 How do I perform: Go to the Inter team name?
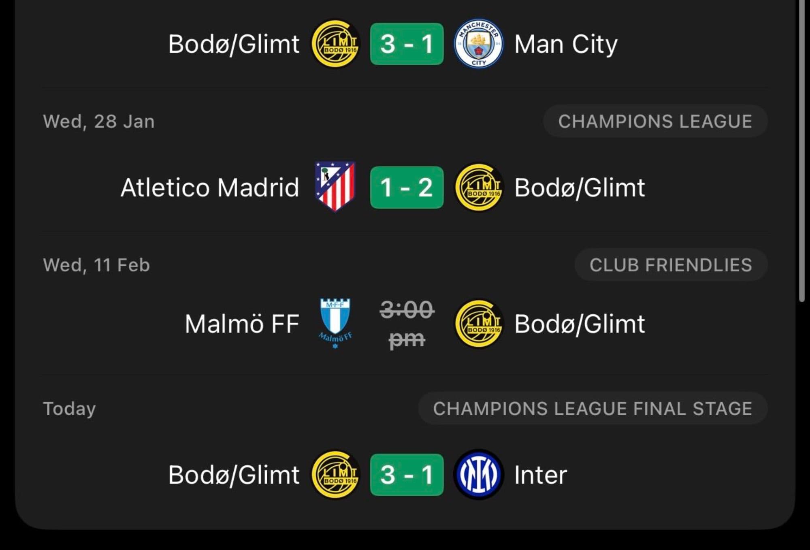pos(540,474)
